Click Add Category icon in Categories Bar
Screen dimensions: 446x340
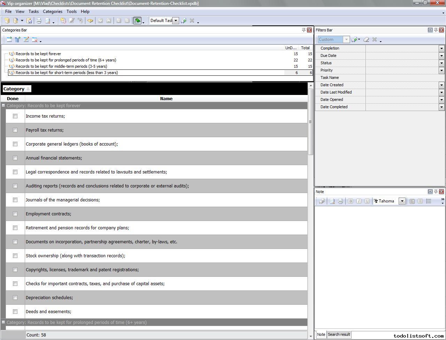(9, 40)
